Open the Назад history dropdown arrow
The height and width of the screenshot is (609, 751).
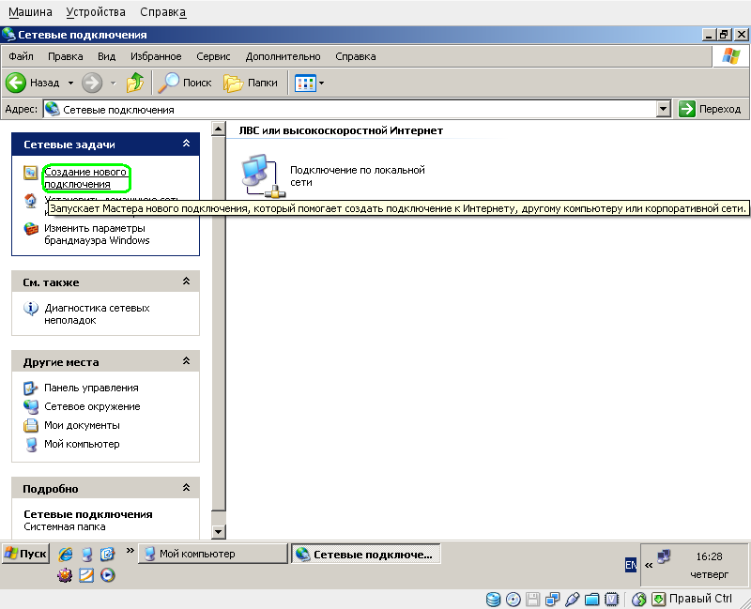71,83
